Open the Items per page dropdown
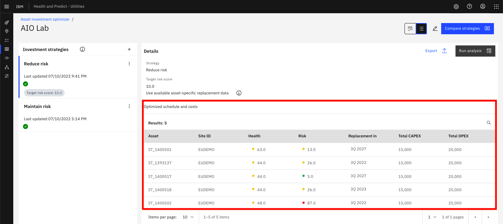This screenshot has width=503, height=224. click(x=188, y=217)
